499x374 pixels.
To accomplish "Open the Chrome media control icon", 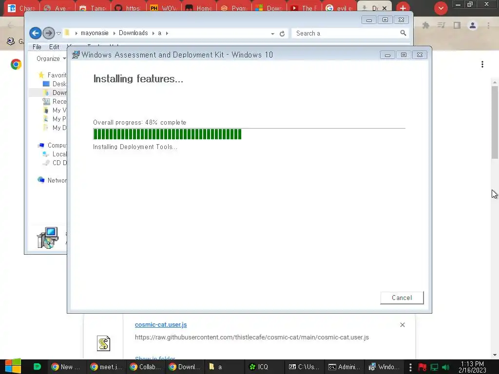I will (441, 25).
